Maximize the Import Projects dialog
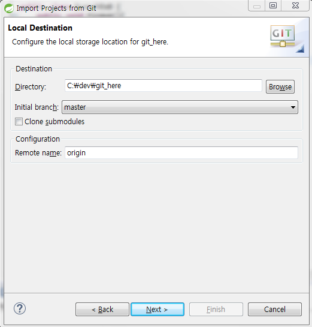The width and height of the screenshot is (312, 327). click(x=273, y=5)
